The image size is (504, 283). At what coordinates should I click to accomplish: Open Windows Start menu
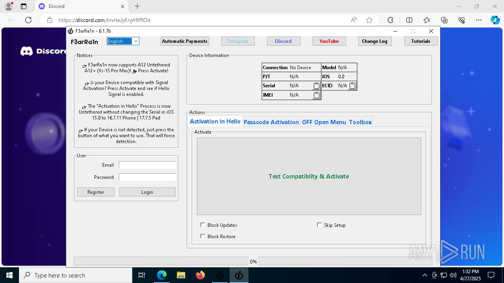[x=9, y=275]
